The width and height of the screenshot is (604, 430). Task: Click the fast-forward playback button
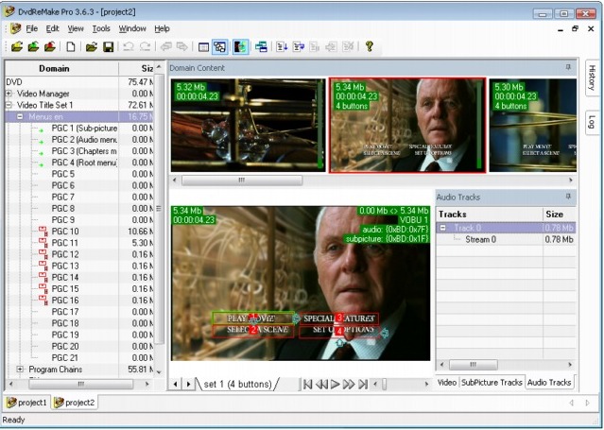(349, 384)
